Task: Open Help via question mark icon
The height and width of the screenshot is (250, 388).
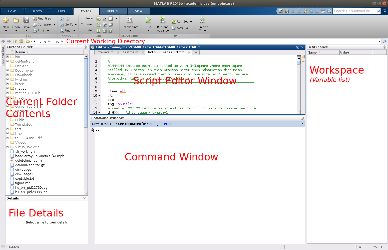Action: [329, 11]
